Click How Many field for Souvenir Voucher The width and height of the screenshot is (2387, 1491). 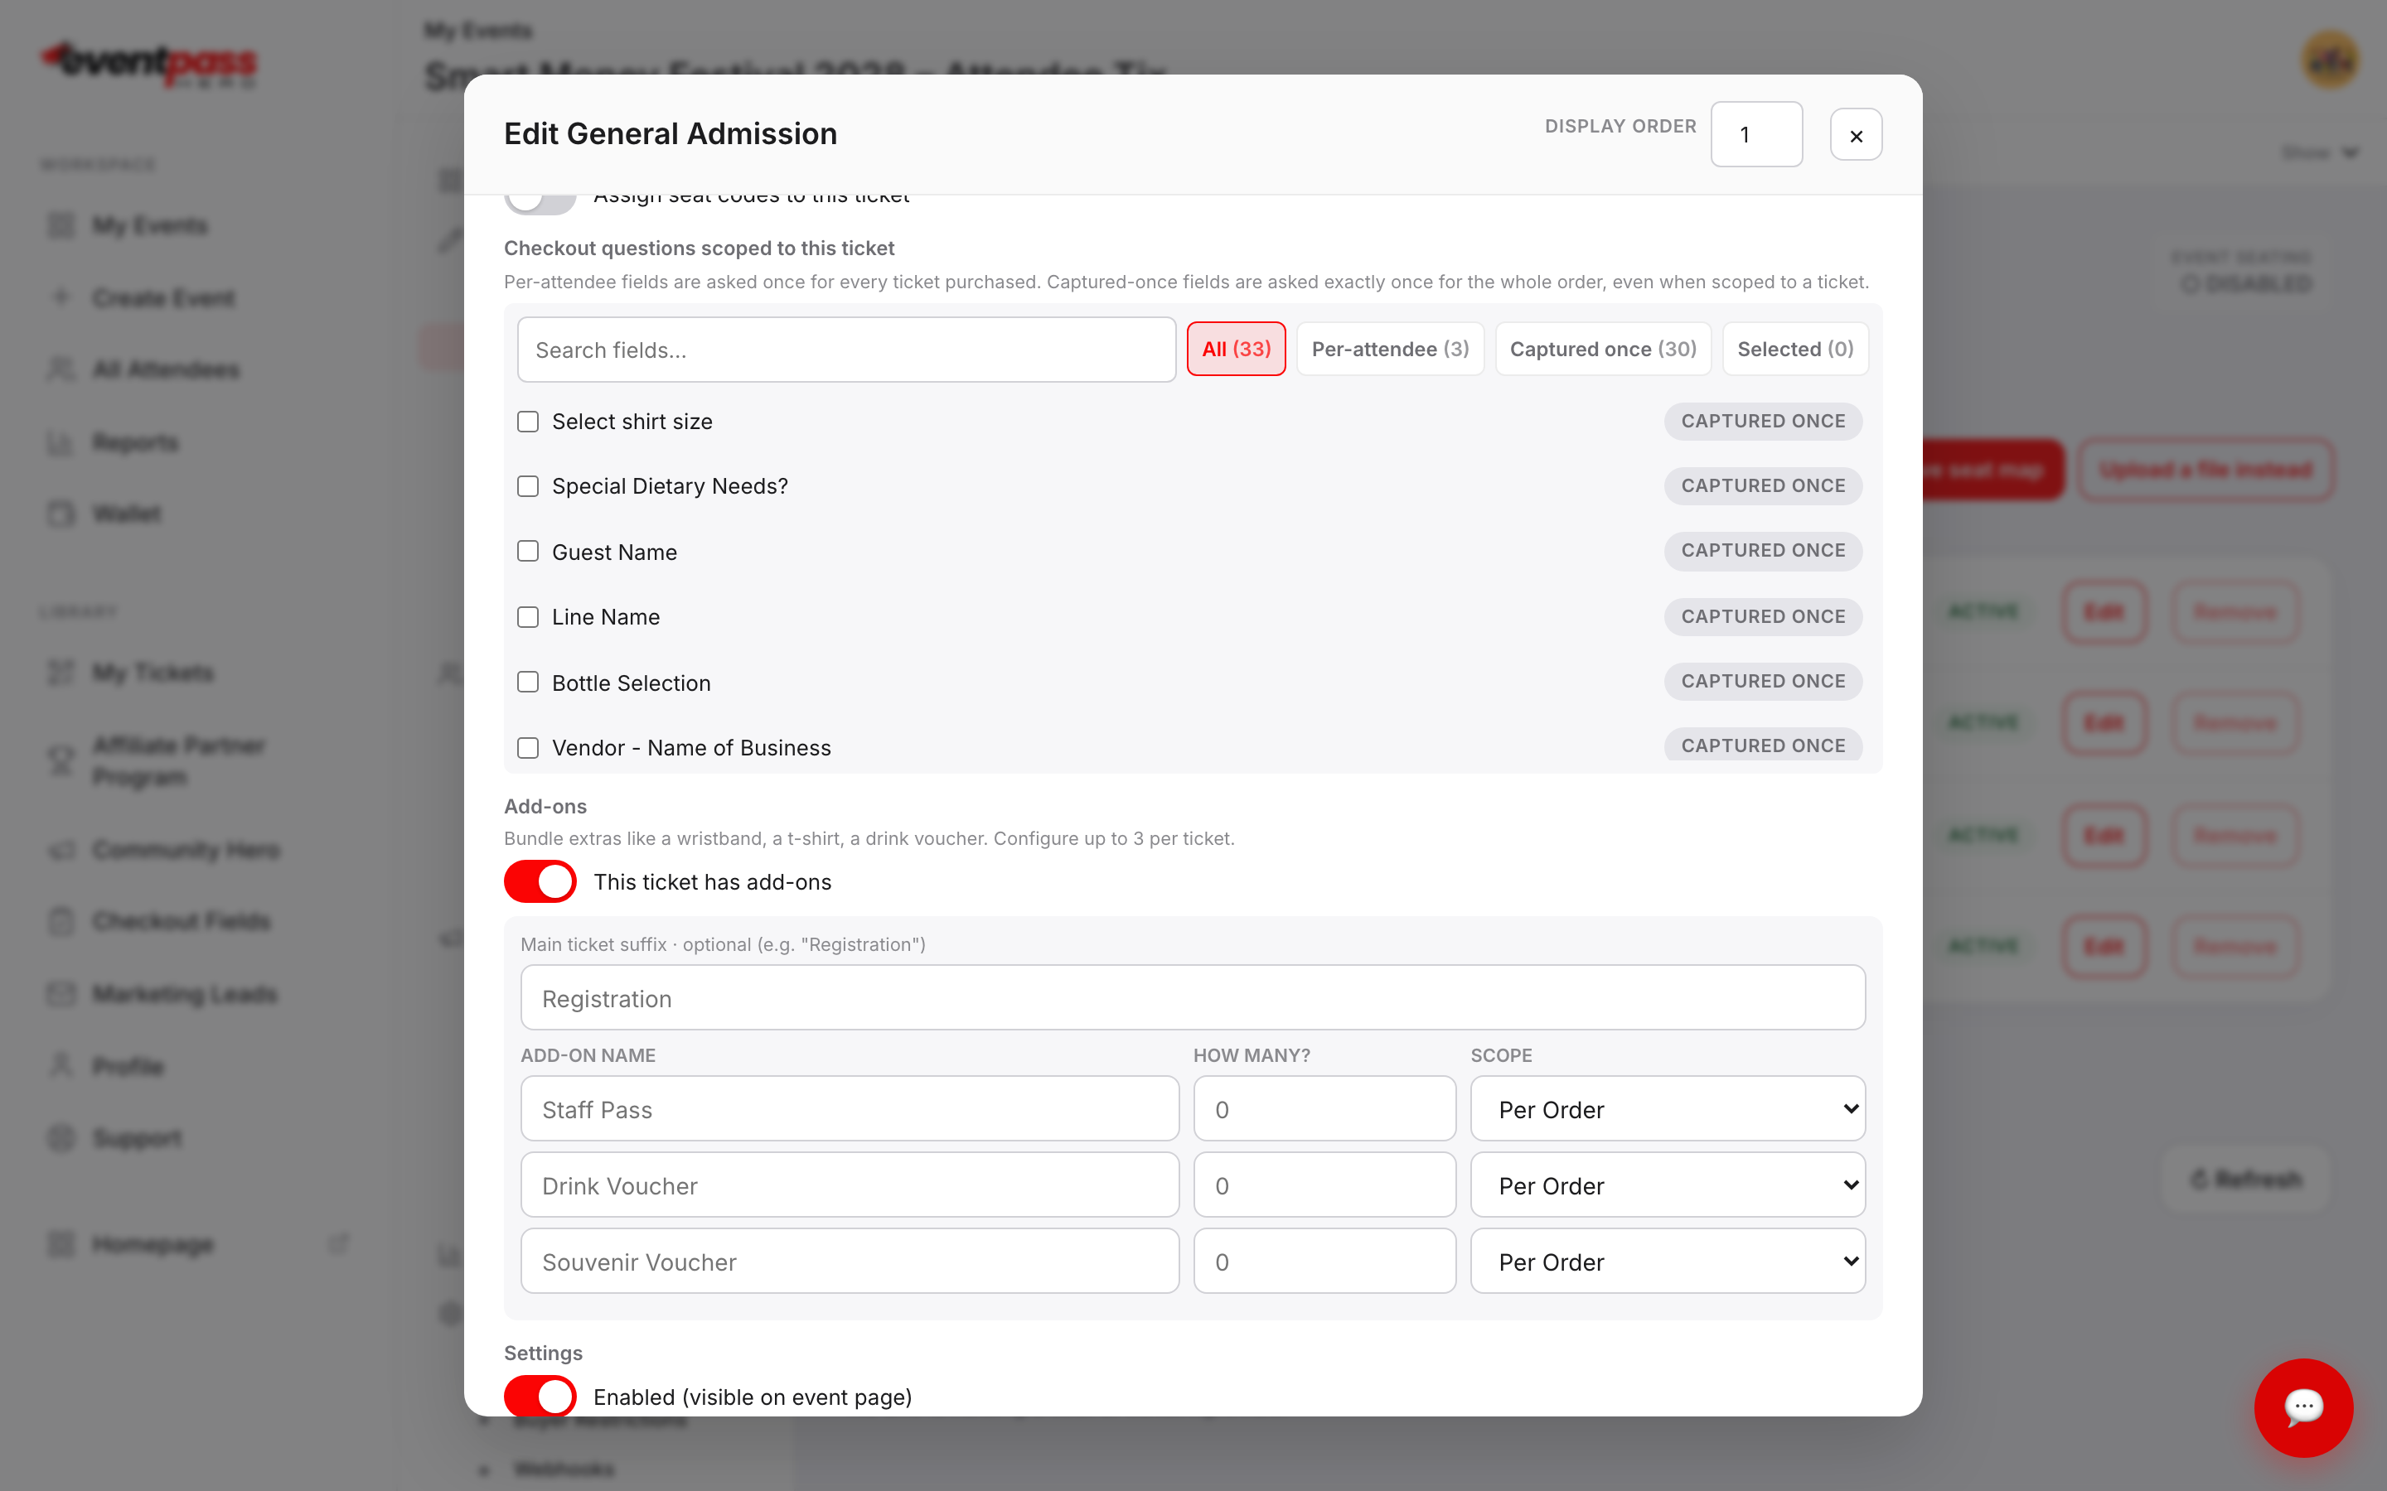point(1324,1262)
